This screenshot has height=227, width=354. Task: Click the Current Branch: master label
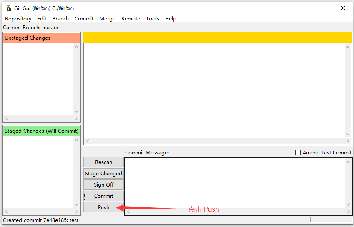(x=31, y=28)
